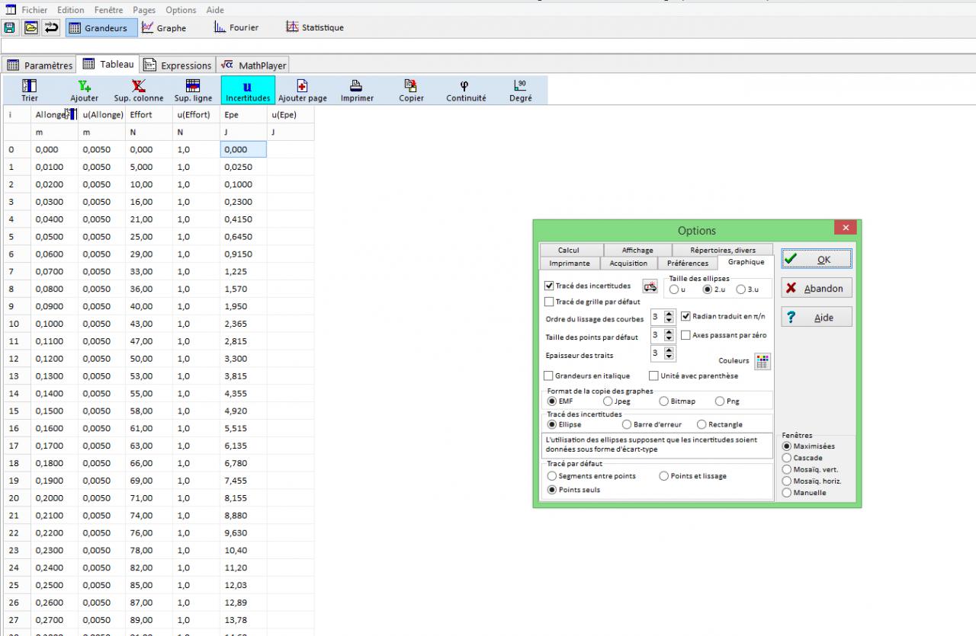Click the Degré angle unit tool
976x636 pixels.
pos(521,91)
